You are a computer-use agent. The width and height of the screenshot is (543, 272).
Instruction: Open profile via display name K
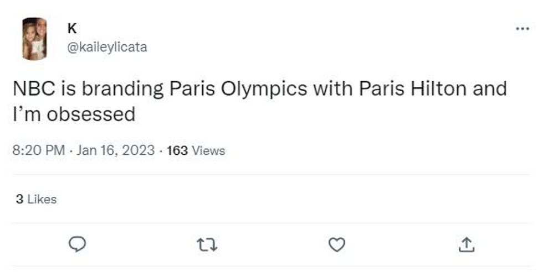(71, 29)
